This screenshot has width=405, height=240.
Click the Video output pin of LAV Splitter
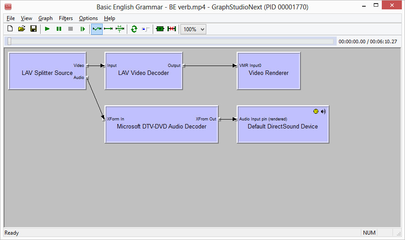[x=88, y=66]
